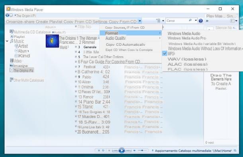This screenshot has height=157, width=243.
Task: Choose FLAC (lossless) format
Action: click(x=188, y=69)
